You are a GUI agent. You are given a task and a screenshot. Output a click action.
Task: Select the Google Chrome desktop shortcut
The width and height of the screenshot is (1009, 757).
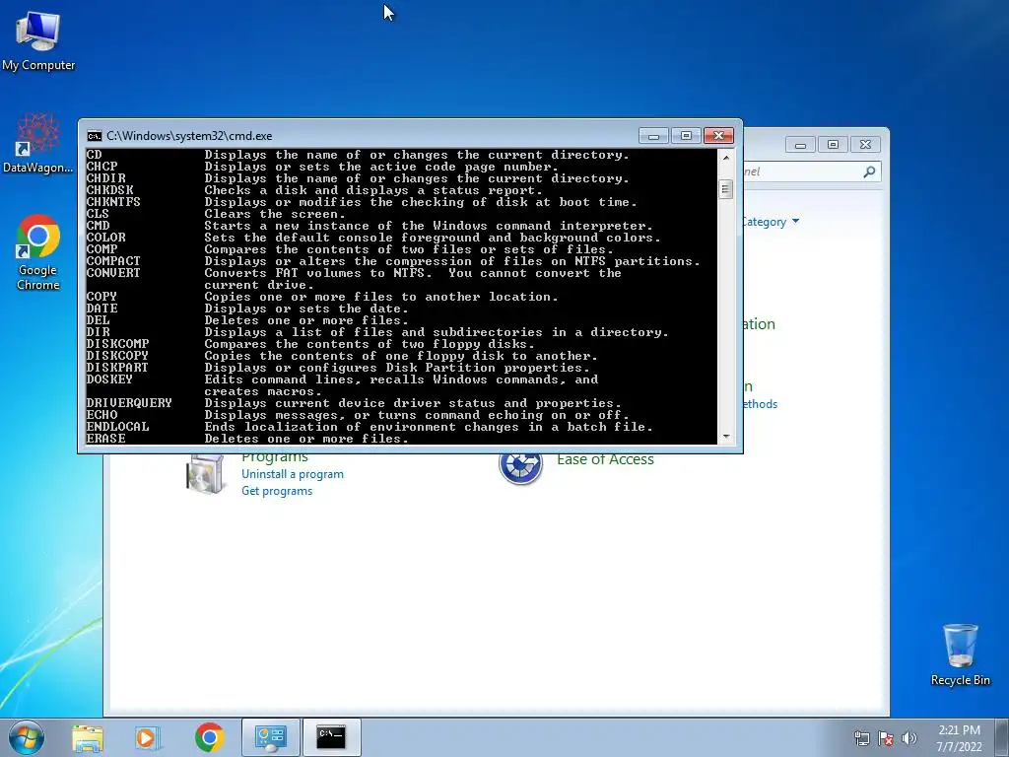click(x=38, y=252)
